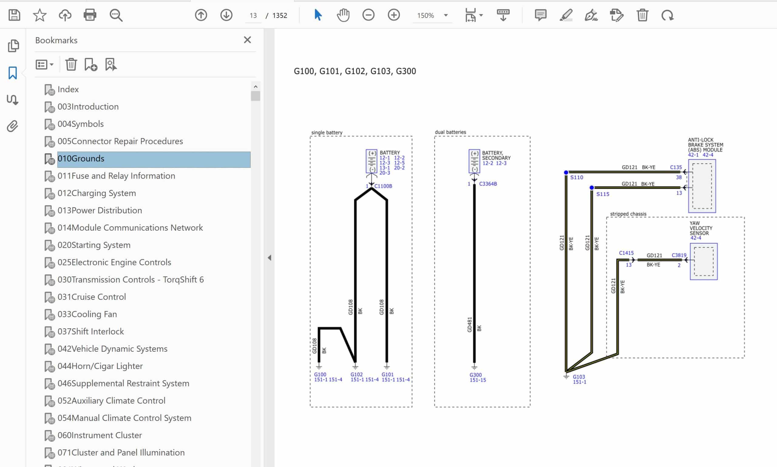
Task: Toggle the Bookmarks sidebar panel
Action: click(12, 73)
